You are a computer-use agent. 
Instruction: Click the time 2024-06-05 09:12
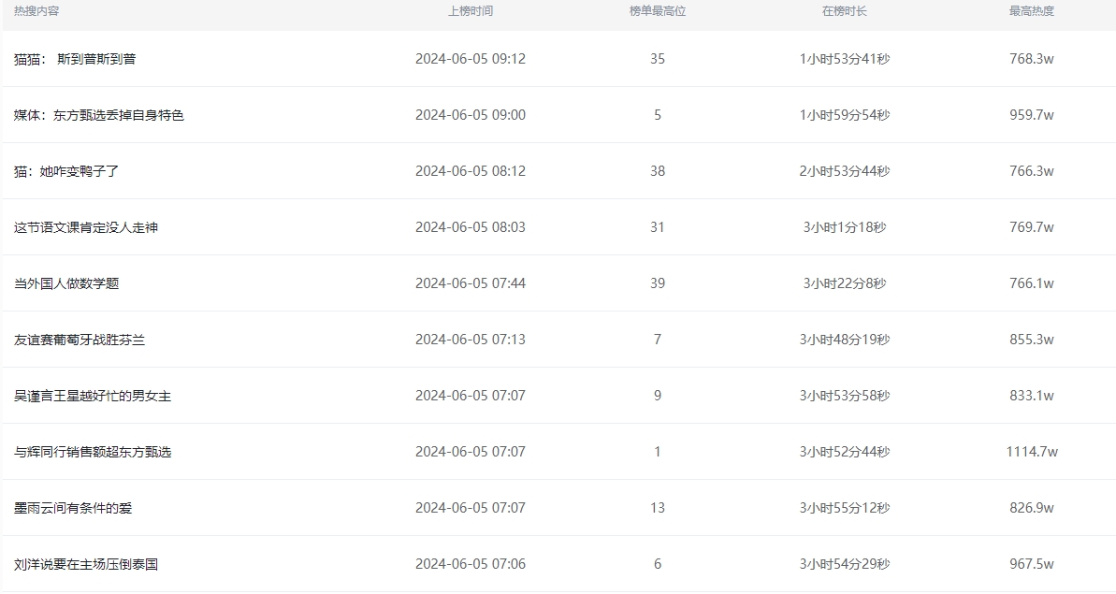pyautogui.click(x=471, y=59)
